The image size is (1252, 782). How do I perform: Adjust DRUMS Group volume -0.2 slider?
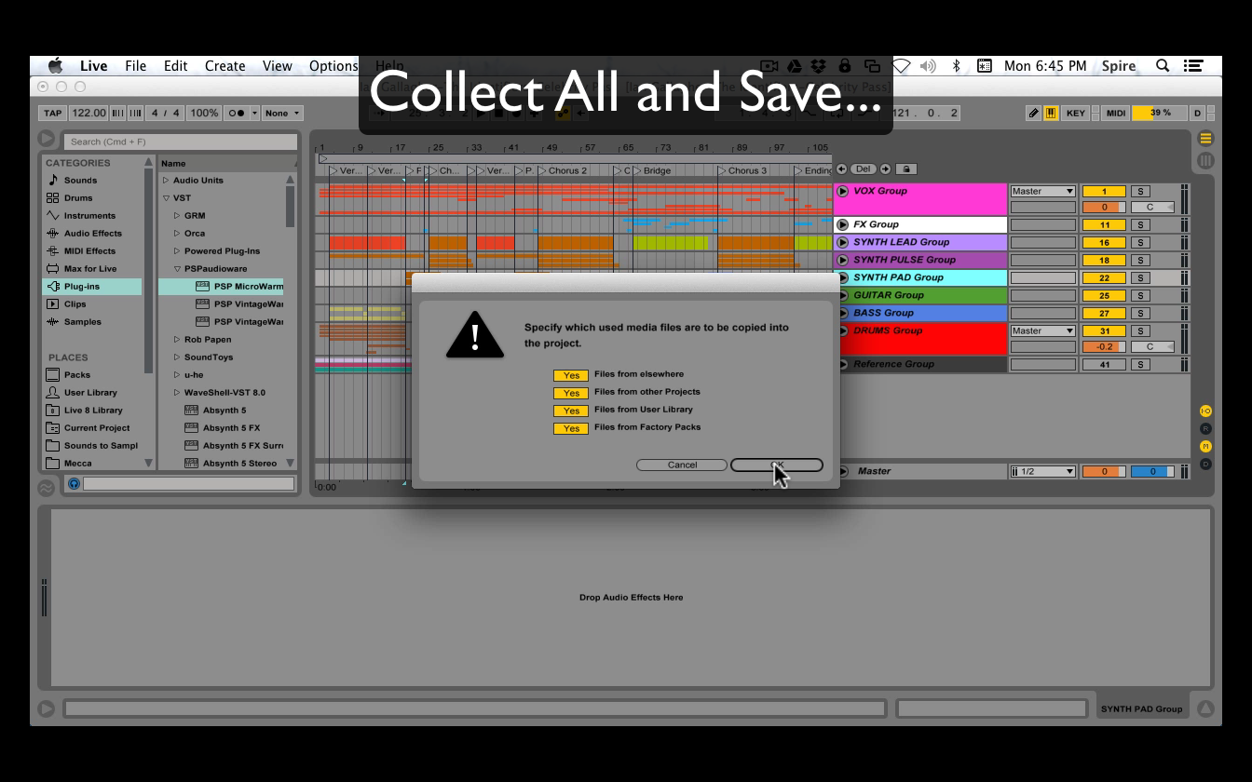click(1104, 347)
